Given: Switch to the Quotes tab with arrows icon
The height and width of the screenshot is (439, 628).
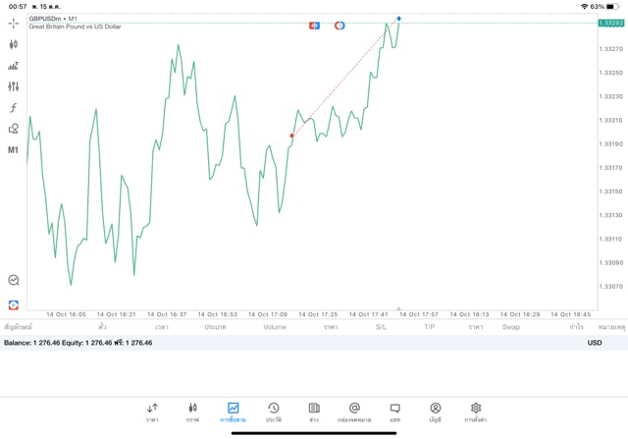Looking at the screenshot, I should pos(152,412).
